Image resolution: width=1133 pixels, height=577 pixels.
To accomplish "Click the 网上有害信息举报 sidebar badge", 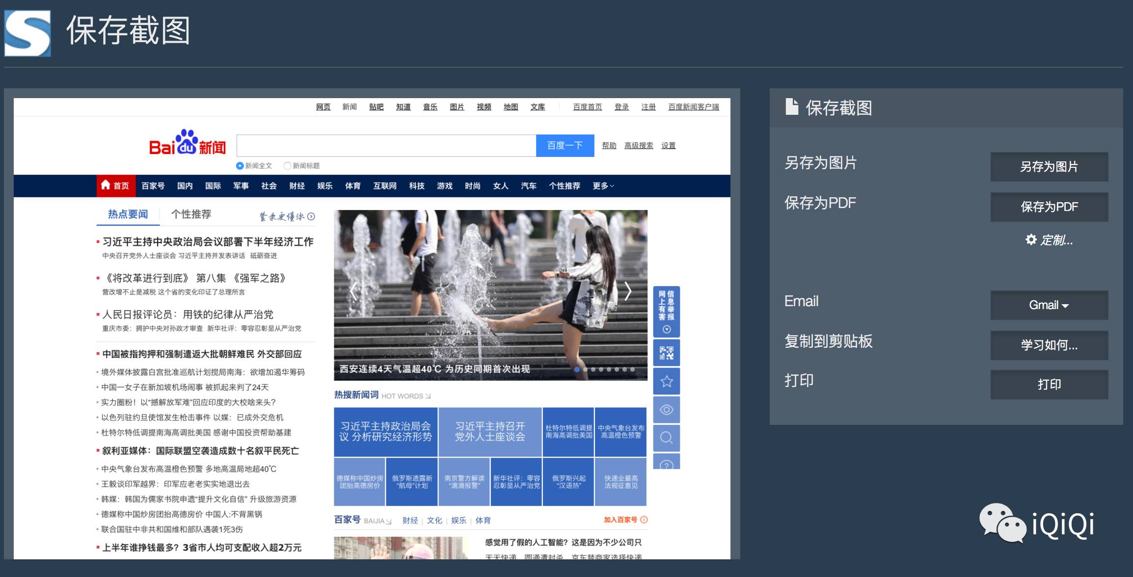I will pos(666,312).
